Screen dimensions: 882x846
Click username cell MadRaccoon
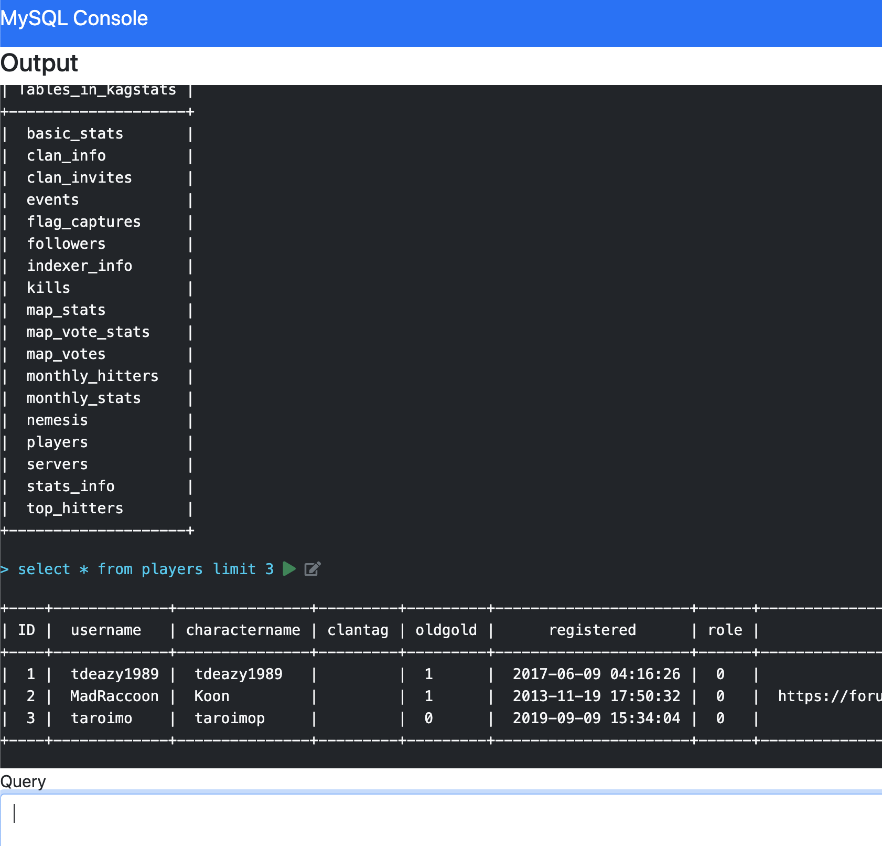pos(114,696)
